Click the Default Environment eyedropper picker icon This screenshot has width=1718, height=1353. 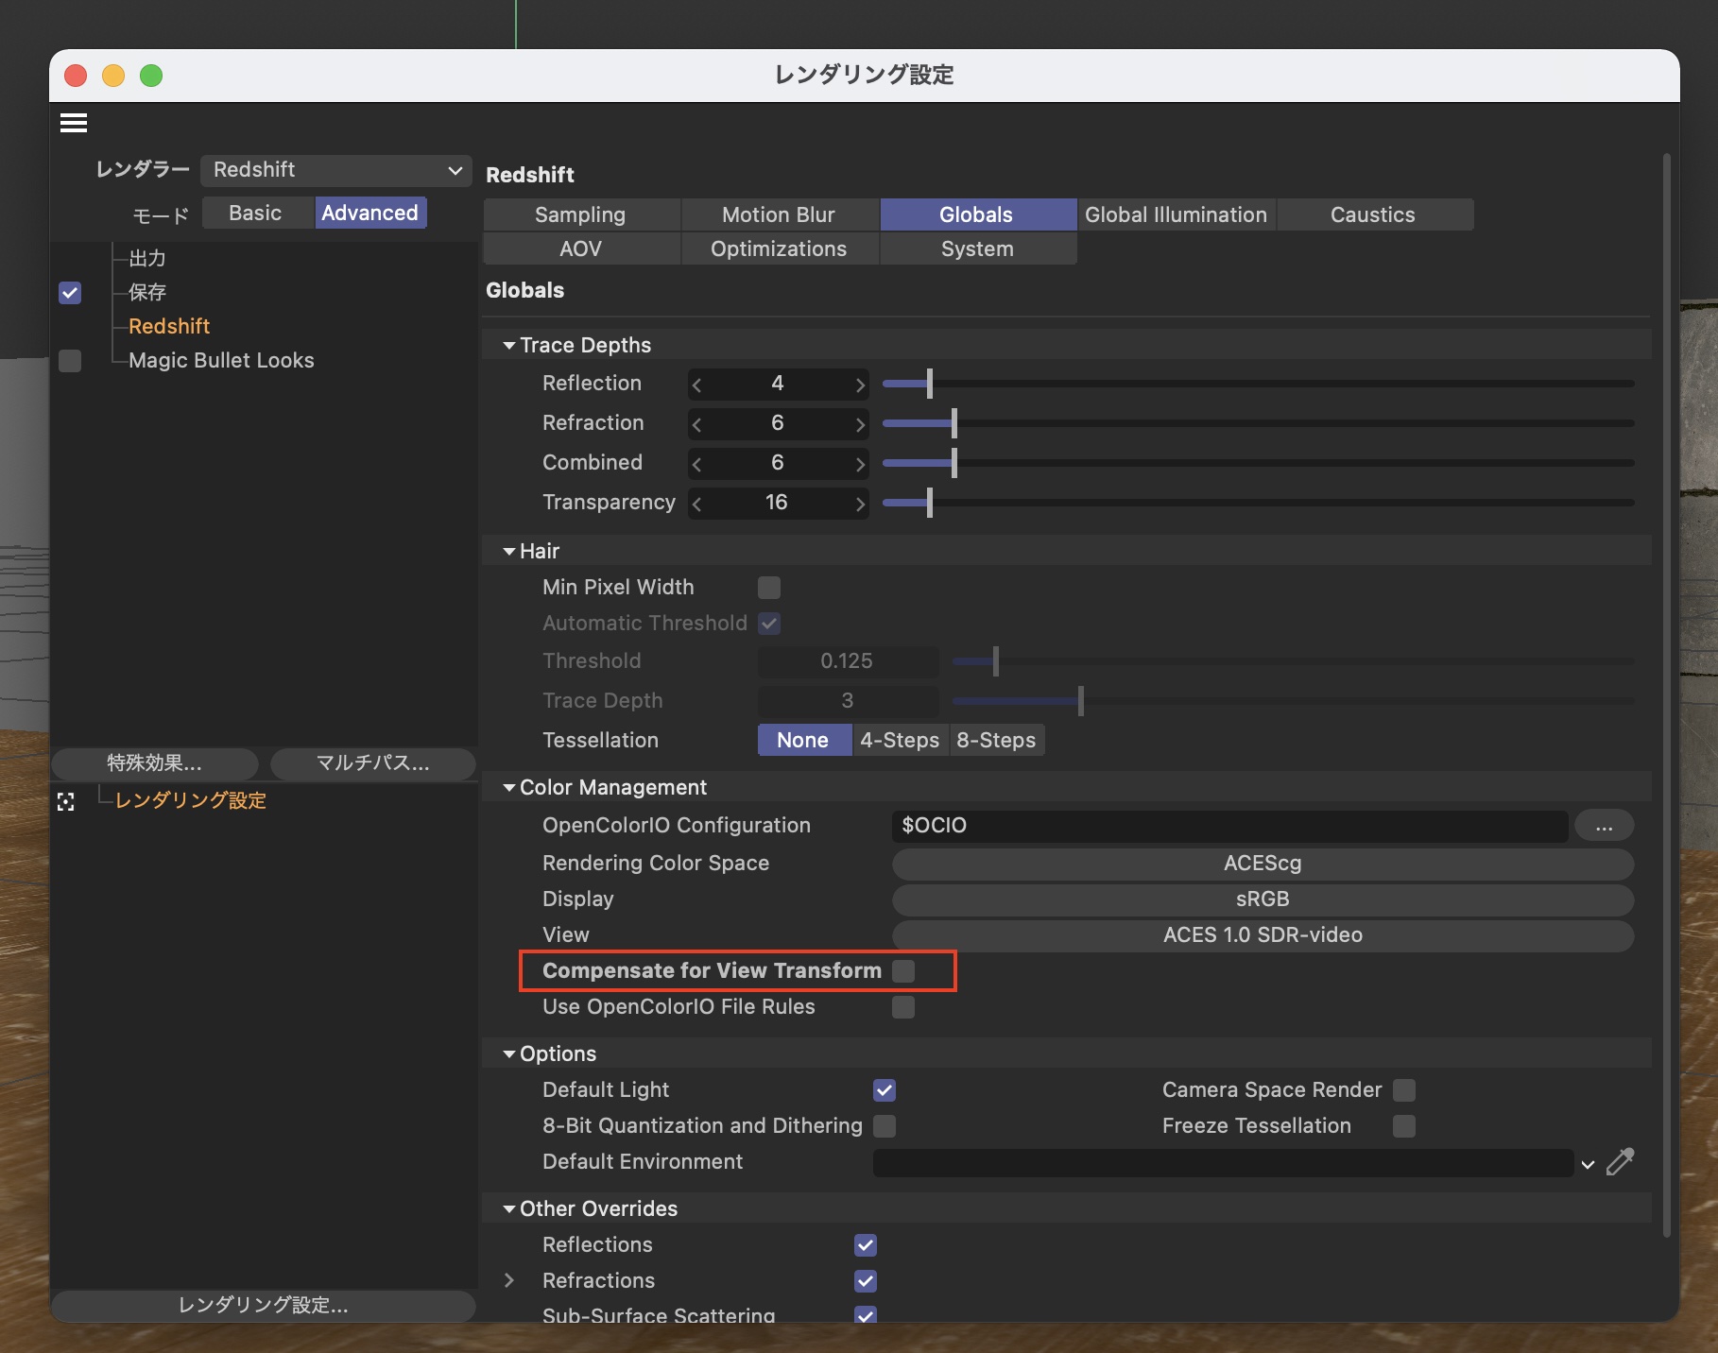tap(1620, 1162)
